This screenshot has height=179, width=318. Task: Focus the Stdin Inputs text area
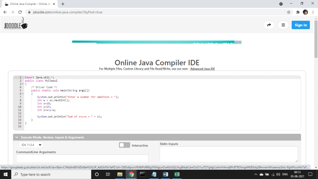(229, 154)
